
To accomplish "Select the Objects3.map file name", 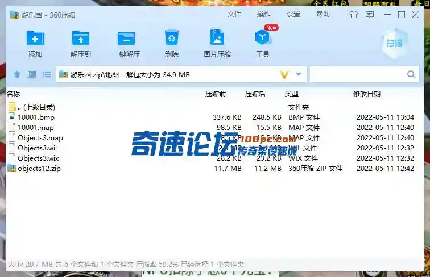I will [40, 138].
